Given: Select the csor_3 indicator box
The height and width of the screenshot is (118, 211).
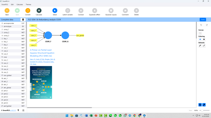Looking at the screenshot, I should [33, 36].
